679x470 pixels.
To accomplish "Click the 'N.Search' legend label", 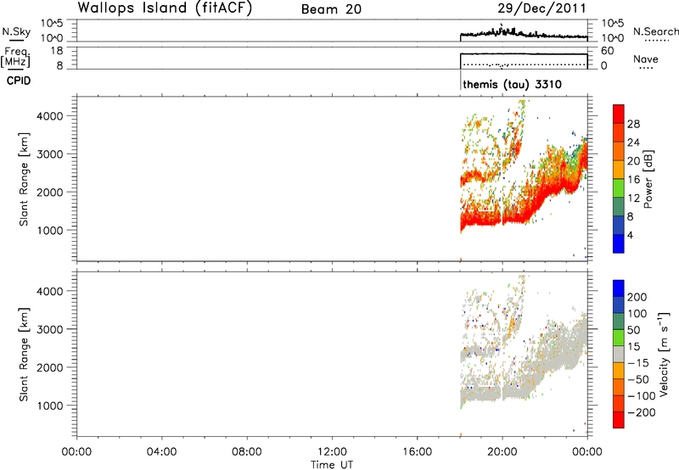I will tap(656, 31).
